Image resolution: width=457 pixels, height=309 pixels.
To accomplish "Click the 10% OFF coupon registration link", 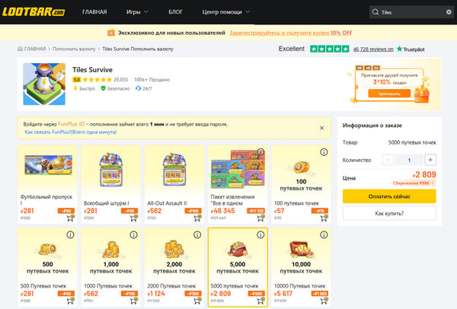I will coord(291,33).
